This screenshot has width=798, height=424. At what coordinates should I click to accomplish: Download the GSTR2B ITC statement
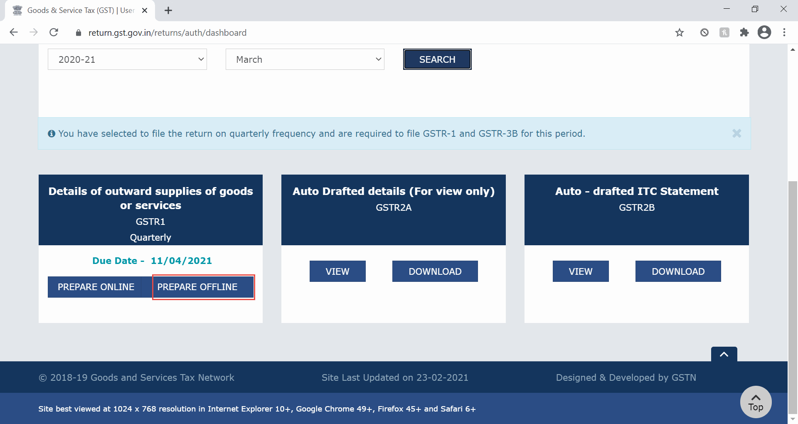678,271
